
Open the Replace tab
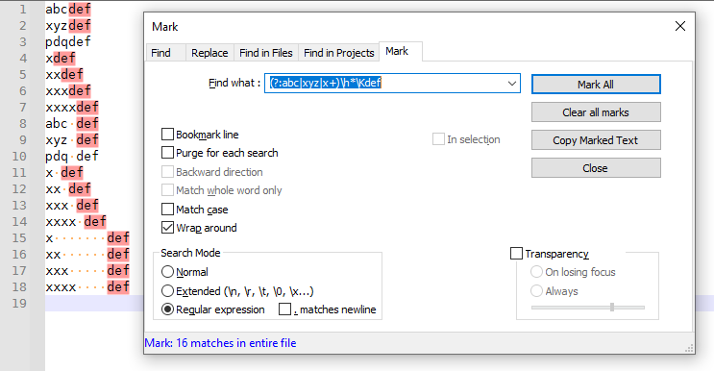(x=209, y=53)
